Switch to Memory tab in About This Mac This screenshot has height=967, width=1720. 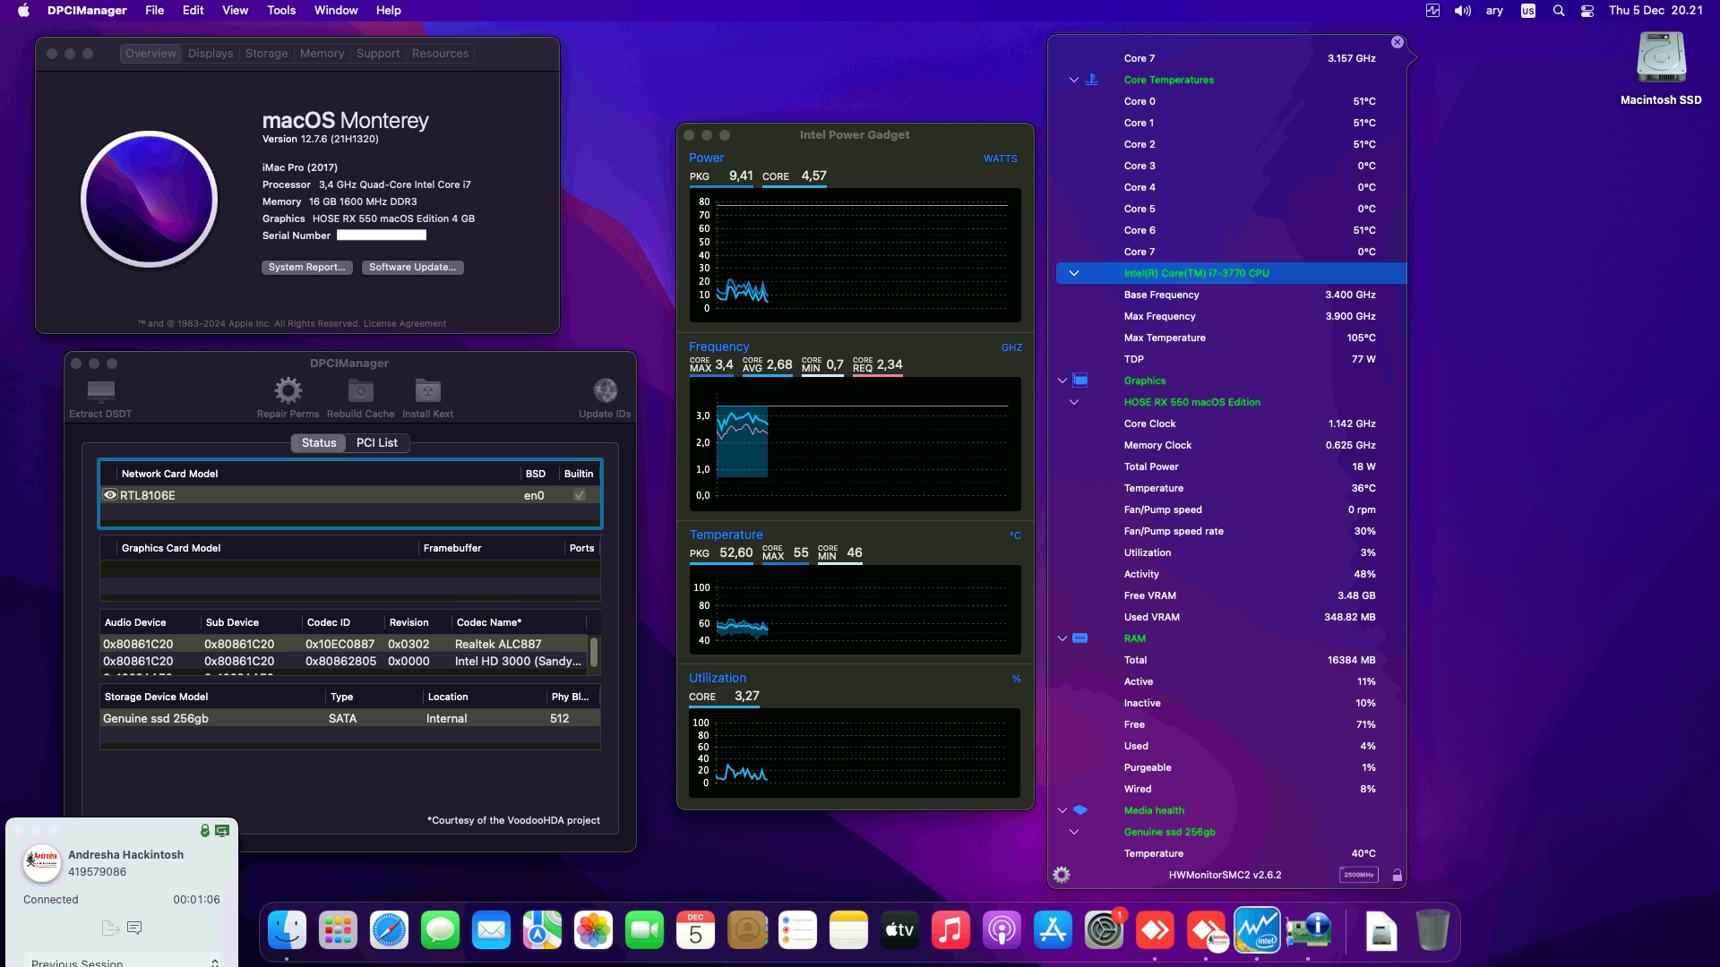(322, 54)
